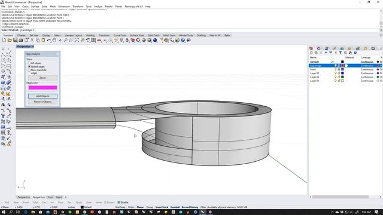Toggle the Project osnap checkbox
This screenshot has height=215, width=383.
105,202
